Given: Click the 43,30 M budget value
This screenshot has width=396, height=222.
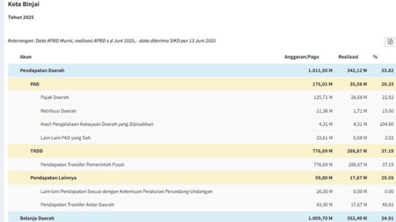Looking at the screenshot, I should pyautogui.click(x=324, y=204).
